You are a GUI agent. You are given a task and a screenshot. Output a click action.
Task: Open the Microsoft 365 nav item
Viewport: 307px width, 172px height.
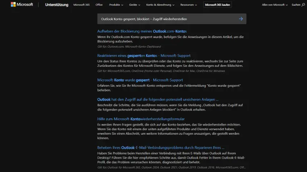pos(81,4)
